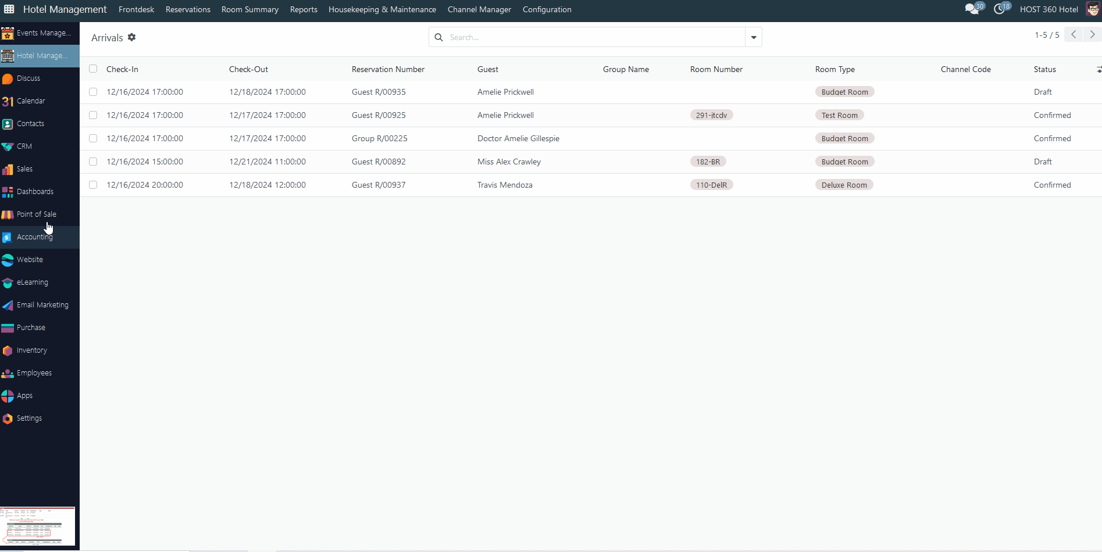Open Discuss app in sidebar
The image size is (1102, 552).
40,78
